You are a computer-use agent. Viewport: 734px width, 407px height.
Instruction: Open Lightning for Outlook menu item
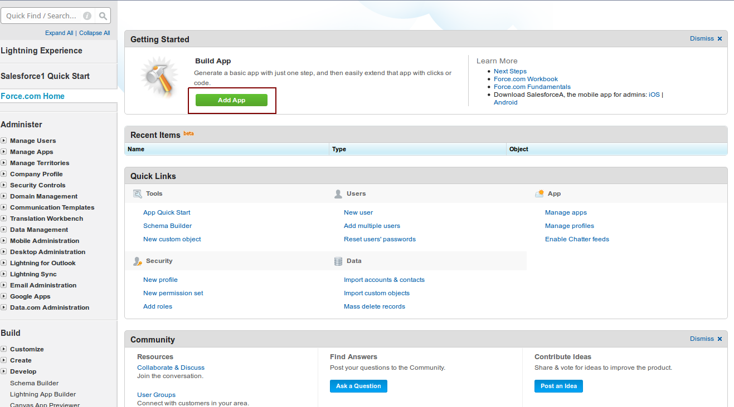[42, 263]
